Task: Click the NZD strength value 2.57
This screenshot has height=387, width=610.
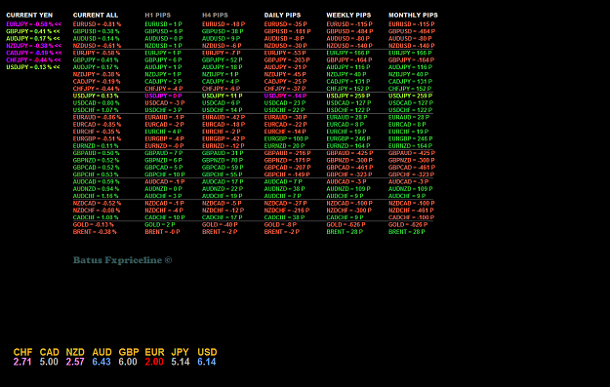Action: [75, 362]
